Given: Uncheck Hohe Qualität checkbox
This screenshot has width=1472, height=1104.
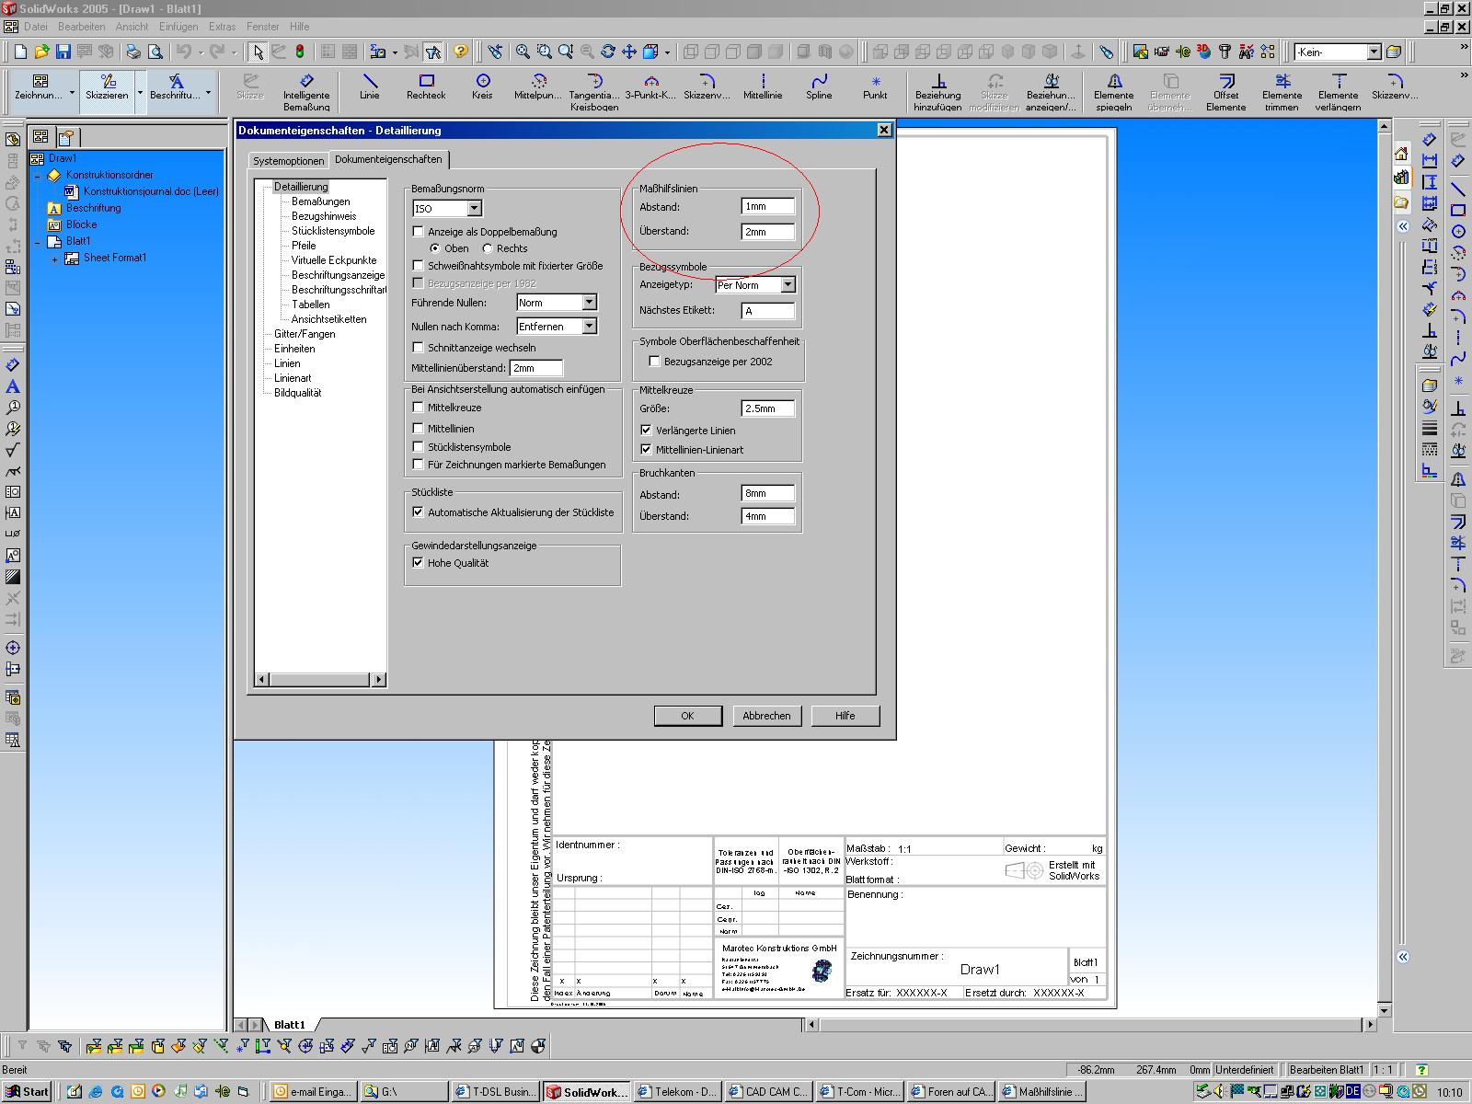Looking at the screenshot, I should [419, 563].
